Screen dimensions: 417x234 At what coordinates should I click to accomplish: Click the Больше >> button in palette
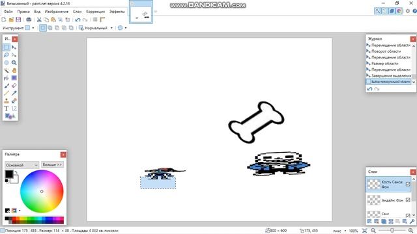click(52, 164)
